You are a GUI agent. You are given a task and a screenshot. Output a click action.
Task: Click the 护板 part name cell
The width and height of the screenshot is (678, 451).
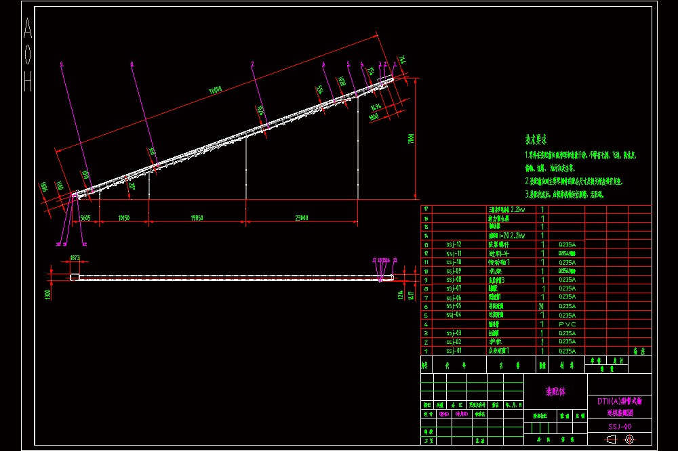coord(495,342)
